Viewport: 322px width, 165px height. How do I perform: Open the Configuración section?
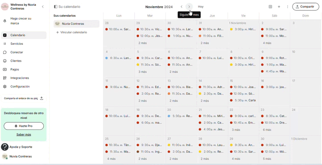point(24,86)
